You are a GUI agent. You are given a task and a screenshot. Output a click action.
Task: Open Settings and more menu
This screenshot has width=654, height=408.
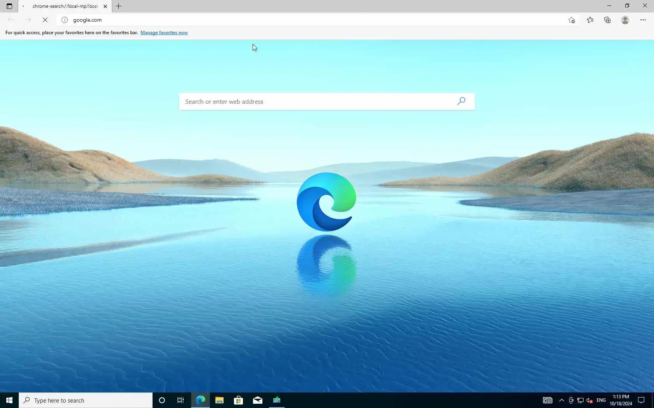point(643,20)
